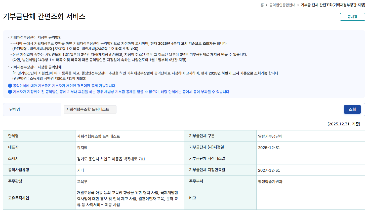This screenshot has height=211, width=369.
Task: Click the 2025.12.31. 기준 date label
Action: click(x=344, y=124)
